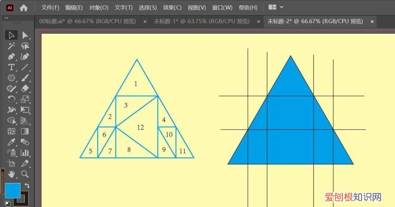395x207 pixels.
Task: Open the 编辑(E) menu
Action: (74, 7)
